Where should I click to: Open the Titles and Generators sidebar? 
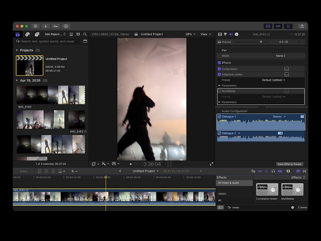point(37,34)
